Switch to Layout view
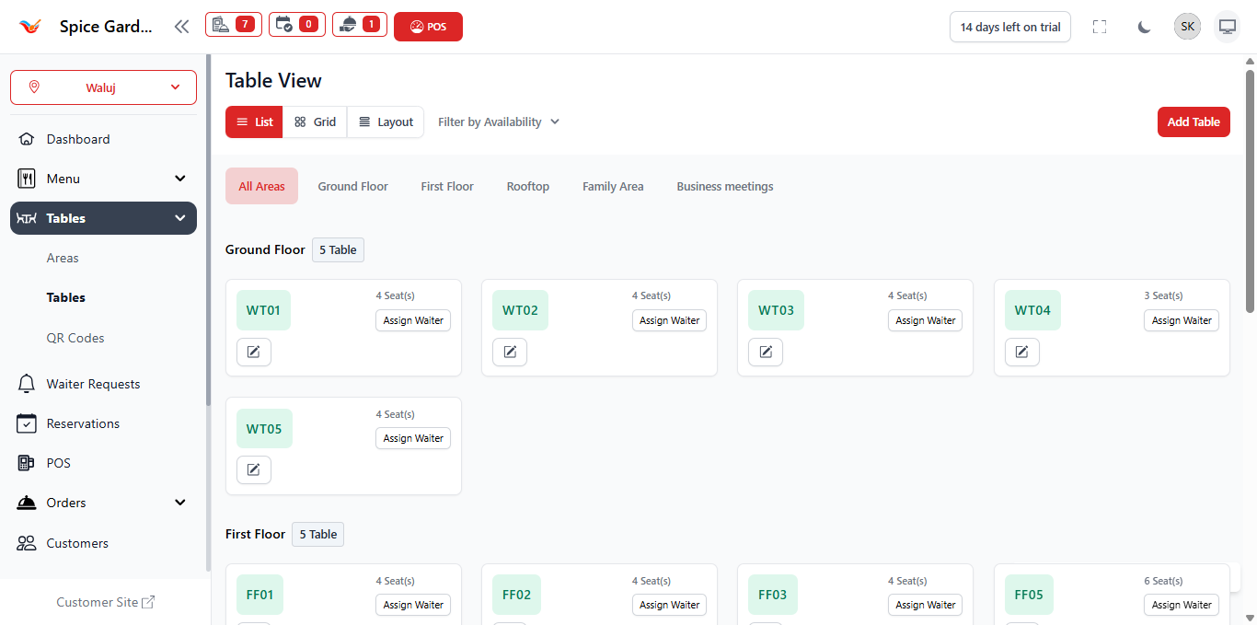Image resolution: width=1257 pixels, height=625 pixels. pyautogui.click(x=386, y=122)
